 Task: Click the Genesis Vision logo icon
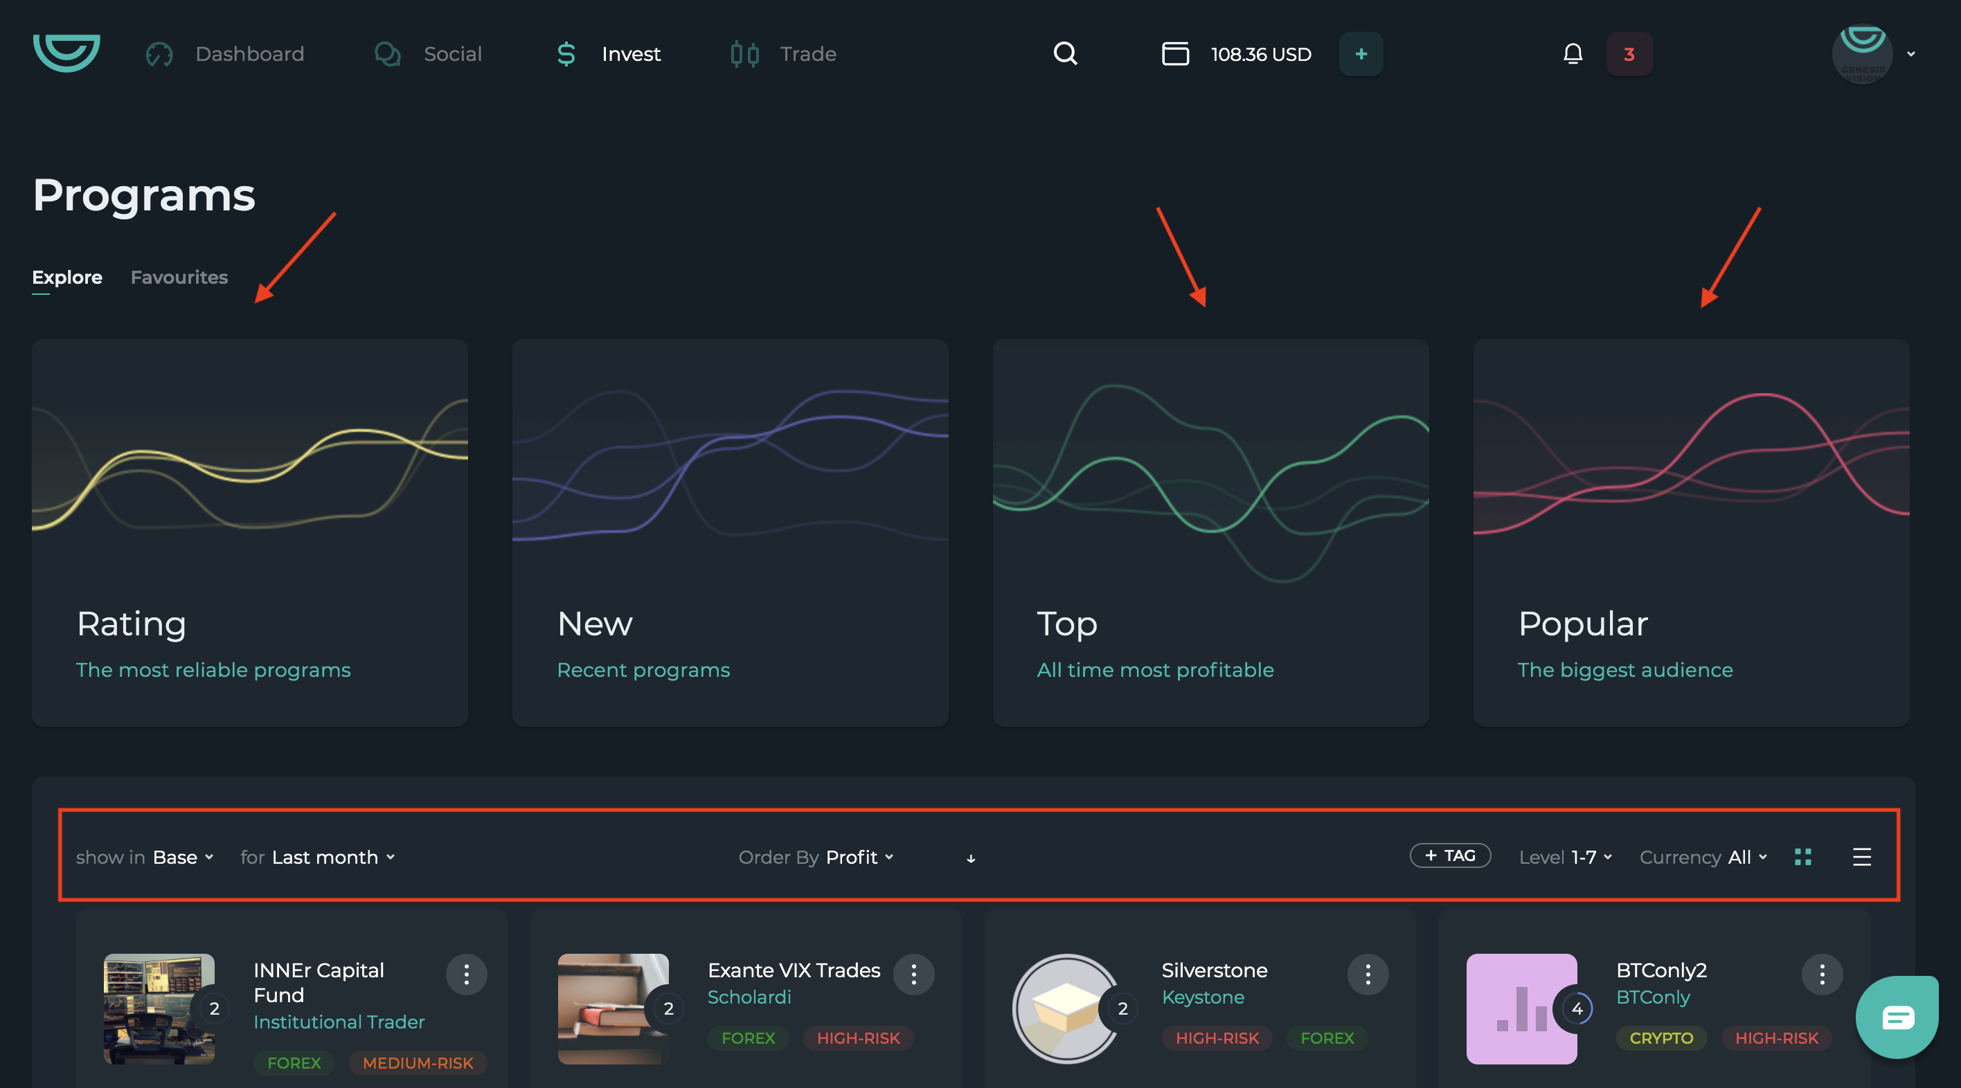pyautogui.click(x=66, y=53)
